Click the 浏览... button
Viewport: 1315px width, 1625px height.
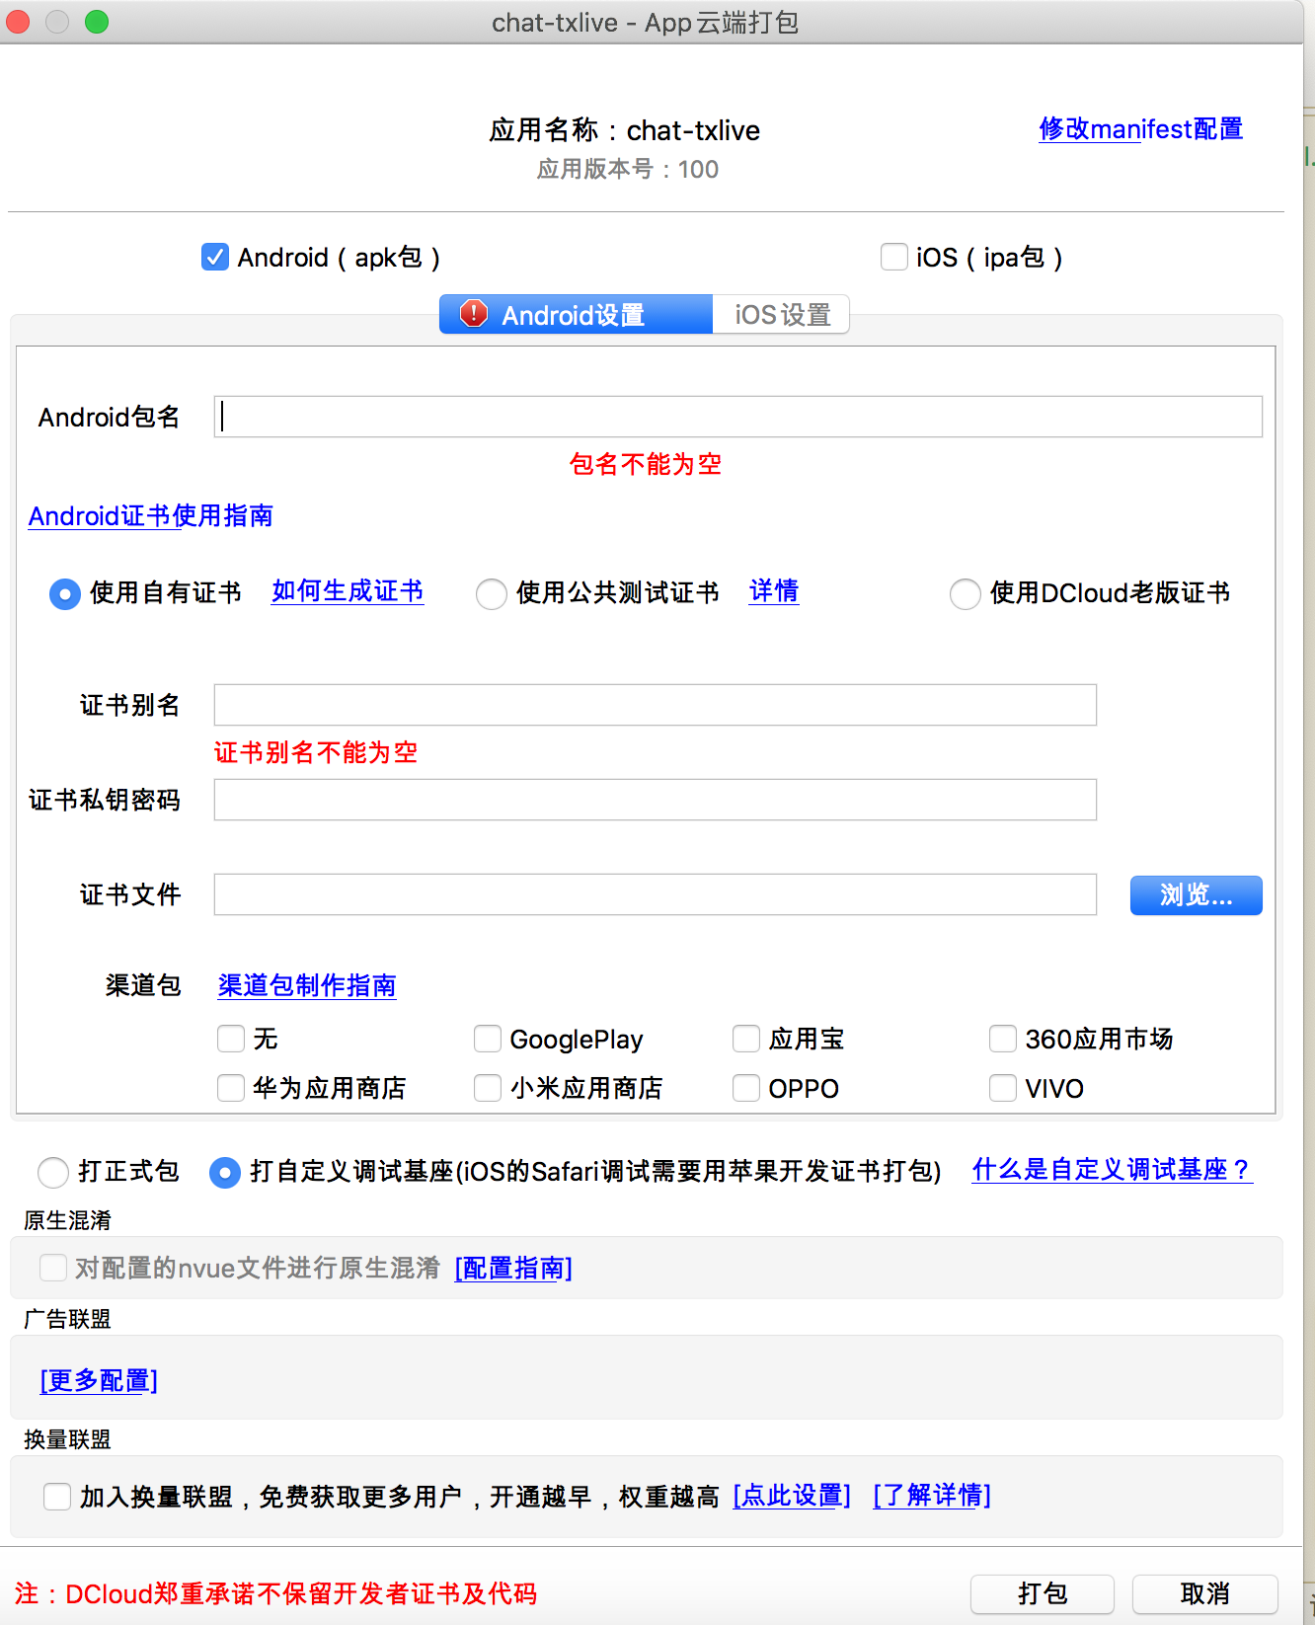pyautogui.click(x=1197, y=894)
